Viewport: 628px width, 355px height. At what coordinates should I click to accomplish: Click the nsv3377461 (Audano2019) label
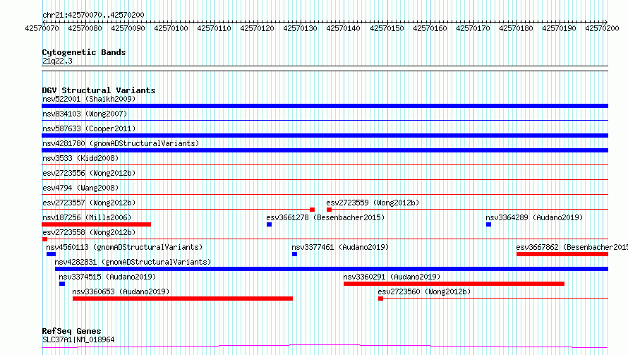point(340,247)
